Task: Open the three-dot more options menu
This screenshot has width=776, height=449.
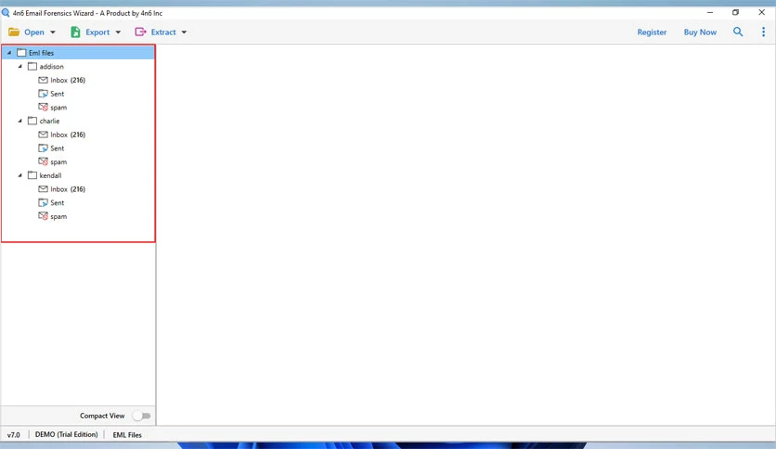Action: pyautogui.click(x=763, y=32)
